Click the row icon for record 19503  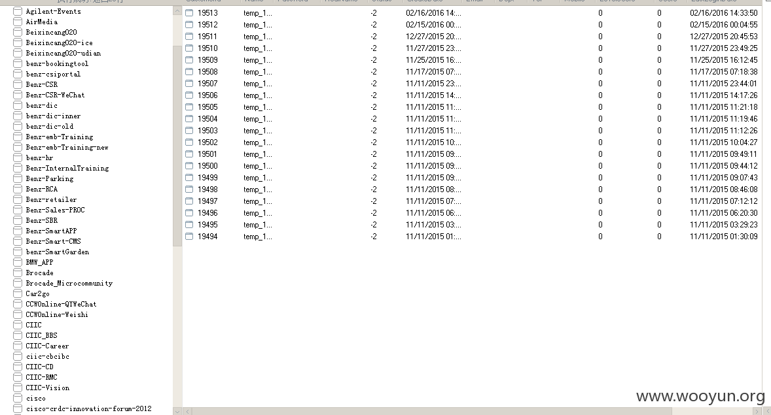coord(189,131)
